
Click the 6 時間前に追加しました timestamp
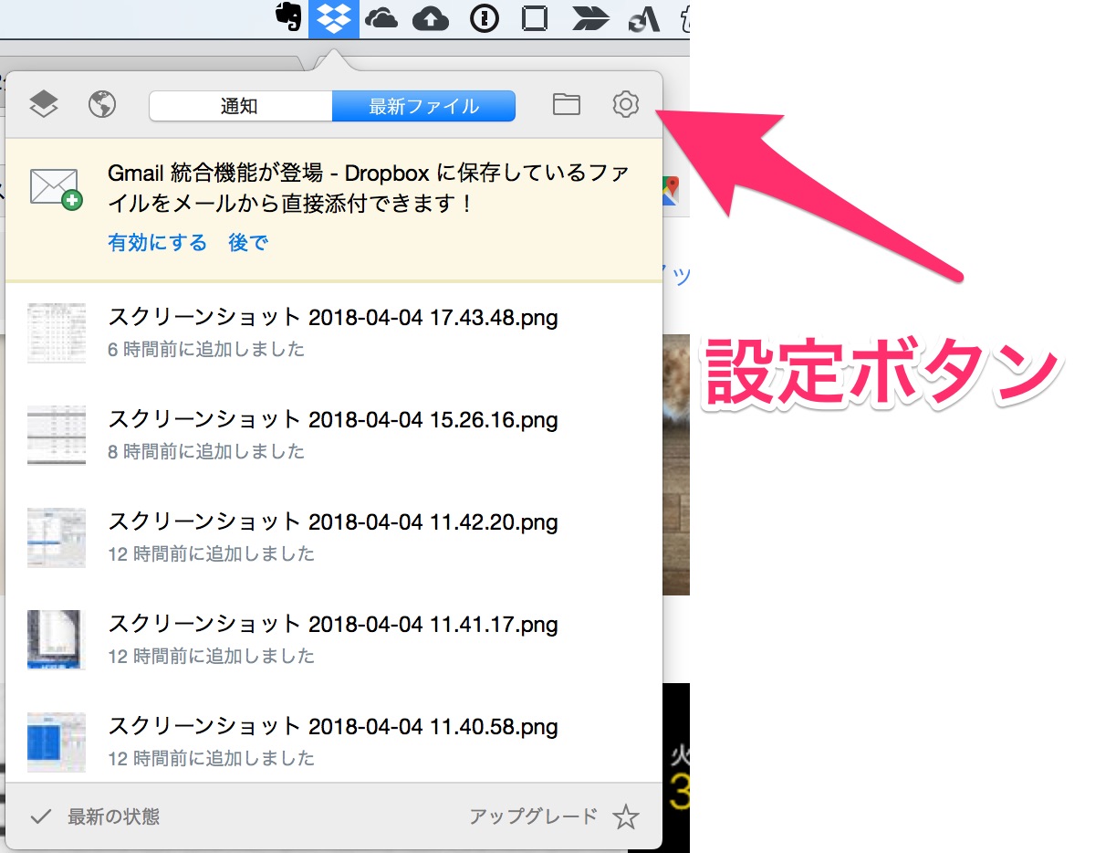pyautogui.click(x=206, y=350)
